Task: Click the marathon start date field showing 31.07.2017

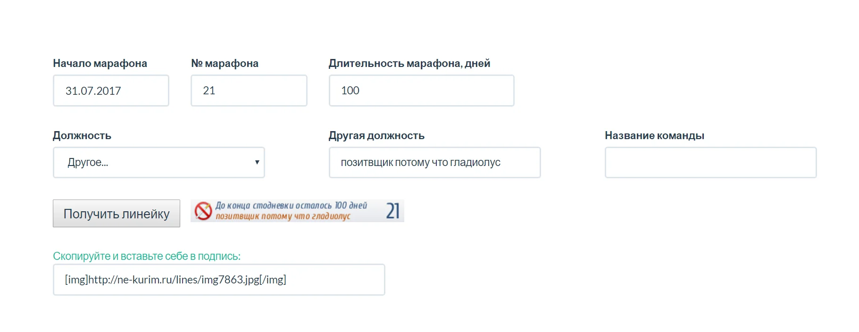Action: pyautogui.click(x=111, y=91)
